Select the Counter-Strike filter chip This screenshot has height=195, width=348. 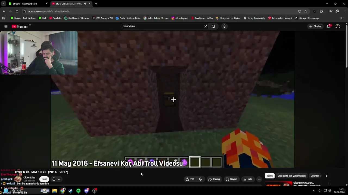click(316, 176)
